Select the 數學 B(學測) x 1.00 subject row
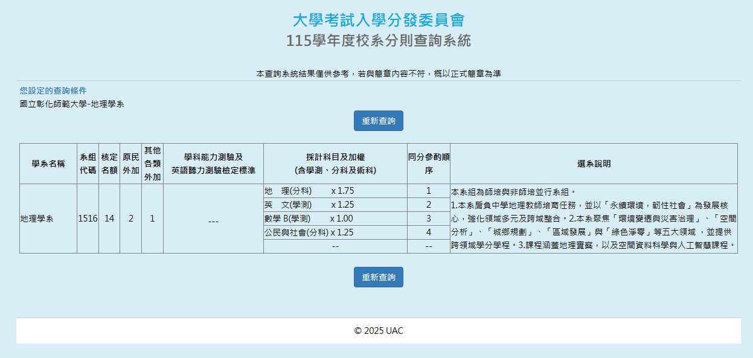The image size is (753, 358). coord(309,219)
